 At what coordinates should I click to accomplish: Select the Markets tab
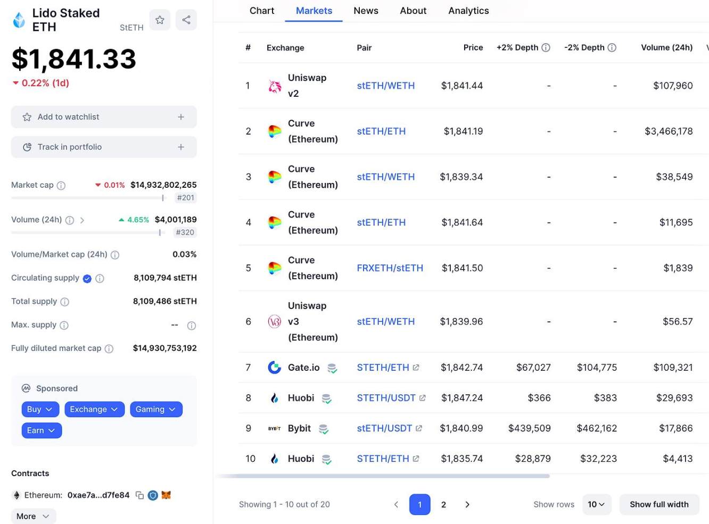(314, 11)
